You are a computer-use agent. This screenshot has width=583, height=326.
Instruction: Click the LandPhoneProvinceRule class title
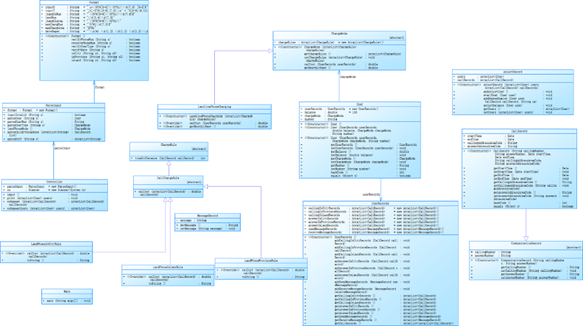click(x=261, y=261)
